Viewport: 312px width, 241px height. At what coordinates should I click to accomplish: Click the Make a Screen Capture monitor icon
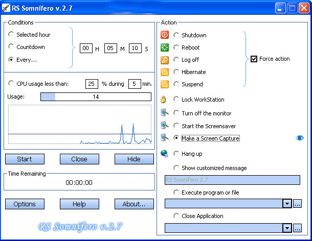[x=165, y=137]
